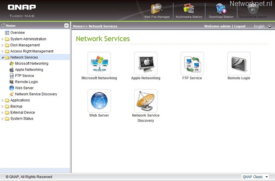Open the Surveillance Station icon
Viewport: 275px width, 181px height.
253,9
